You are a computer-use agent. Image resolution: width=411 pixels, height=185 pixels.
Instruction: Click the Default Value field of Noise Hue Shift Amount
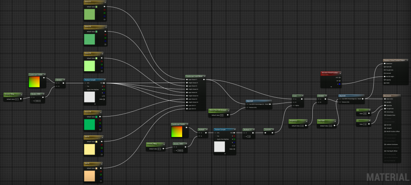(222, 115)
